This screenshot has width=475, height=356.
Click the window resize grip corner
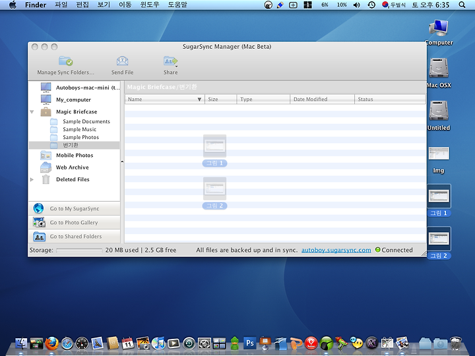(424, 254)
